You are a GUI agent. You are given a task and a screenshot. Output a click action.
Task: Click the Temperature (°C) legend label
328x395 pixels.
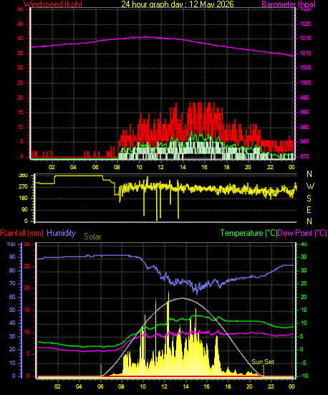pyautogui.click(x=249, y=233)
